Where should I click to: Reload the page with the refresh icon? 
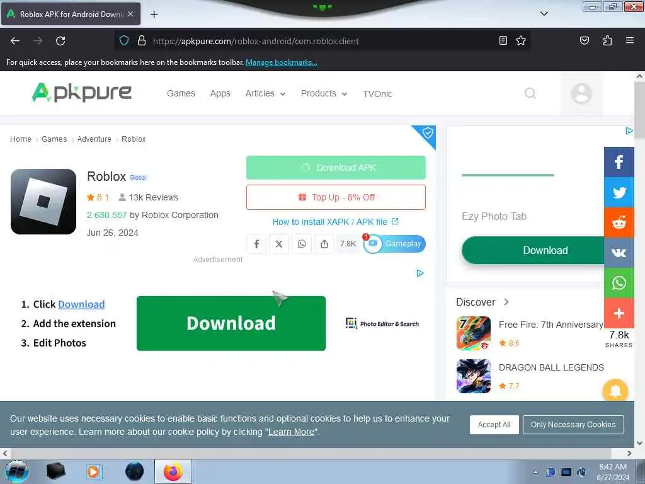(x=60, y=41)
